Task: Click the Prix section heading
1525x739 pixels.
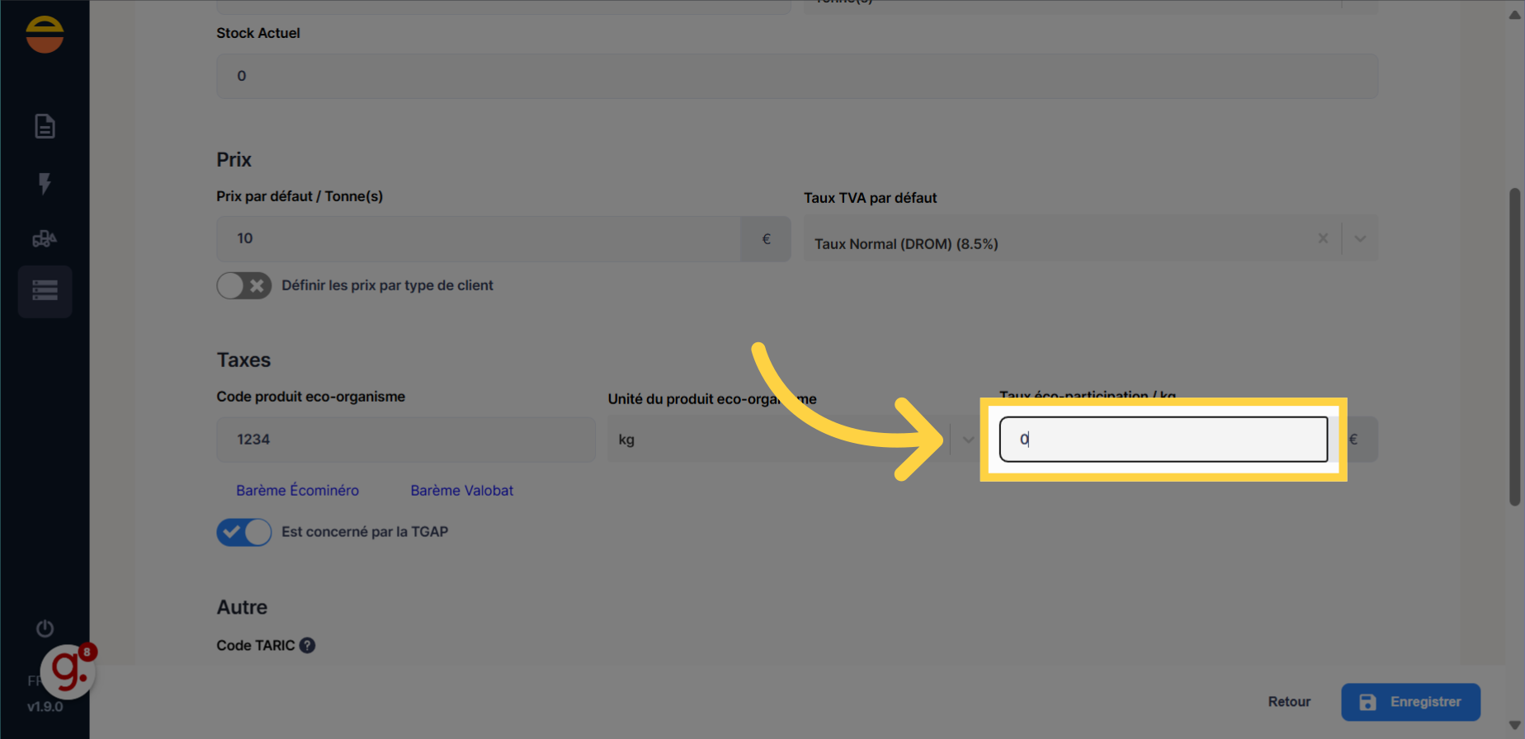Action: [234, 160]
